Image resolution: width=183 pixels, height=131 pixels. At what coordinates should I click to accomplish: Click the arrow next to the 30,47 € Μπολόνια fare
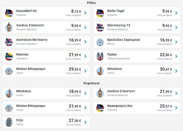coord(176,71)
